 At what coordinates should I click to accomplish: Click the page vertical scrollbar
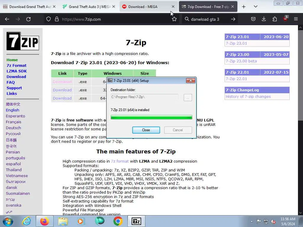300,120
